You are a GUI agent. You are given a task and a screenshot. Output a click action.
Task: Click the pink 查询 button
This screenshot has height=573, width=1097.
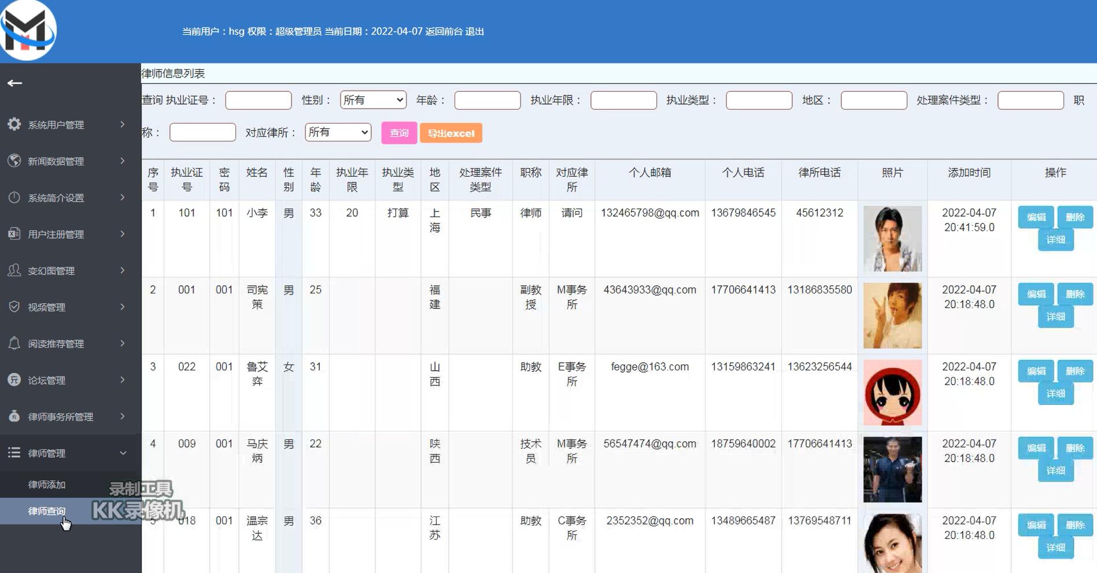(x=399, y=133)
